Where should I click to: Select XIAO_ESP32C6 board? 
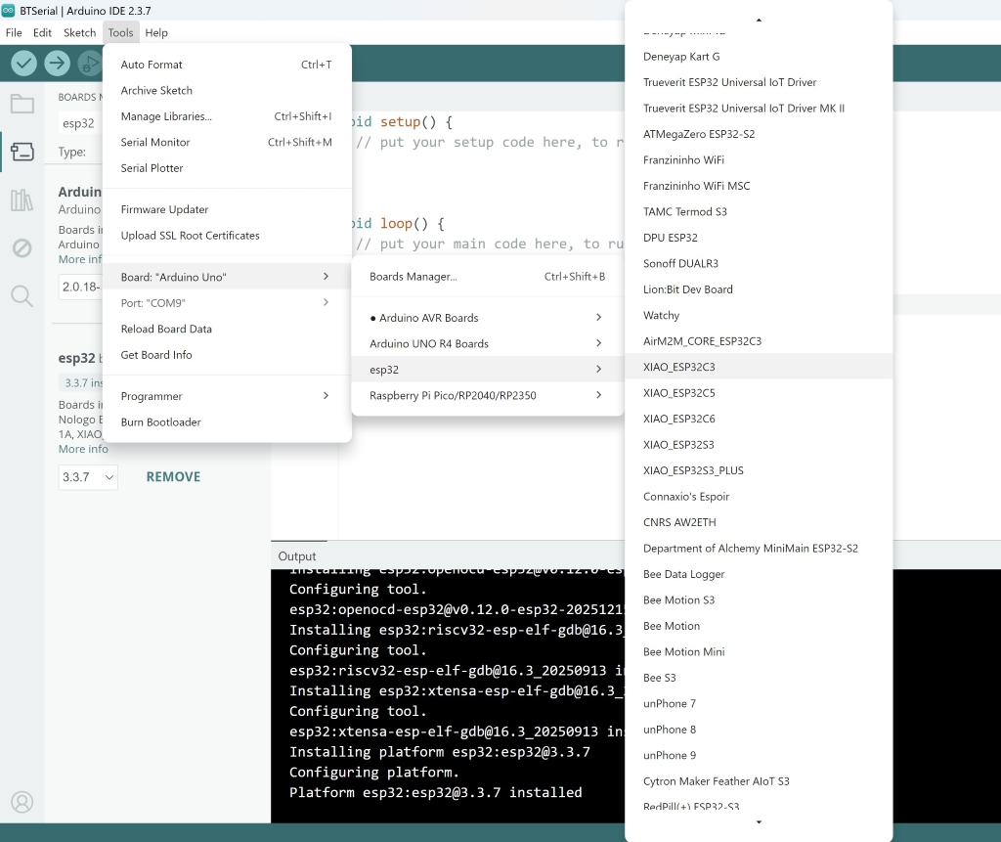[759, 419]
